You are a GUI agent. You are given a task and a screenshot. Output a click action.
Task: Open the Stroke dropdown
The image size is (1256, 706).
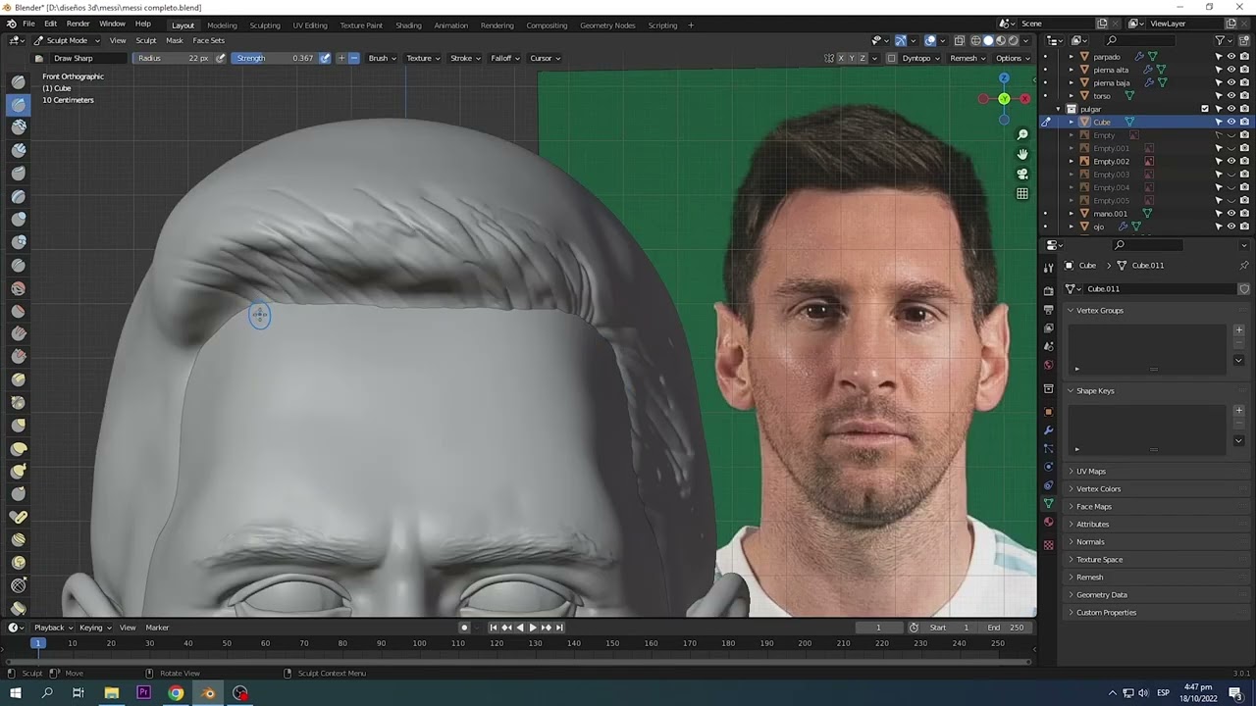(x=464, y=58)
